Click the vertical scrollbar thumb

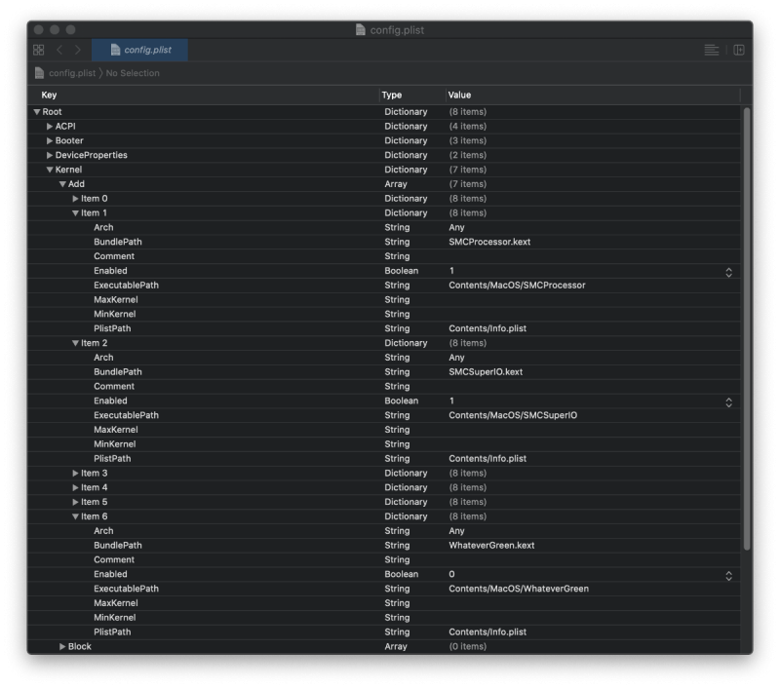point(746,328)
